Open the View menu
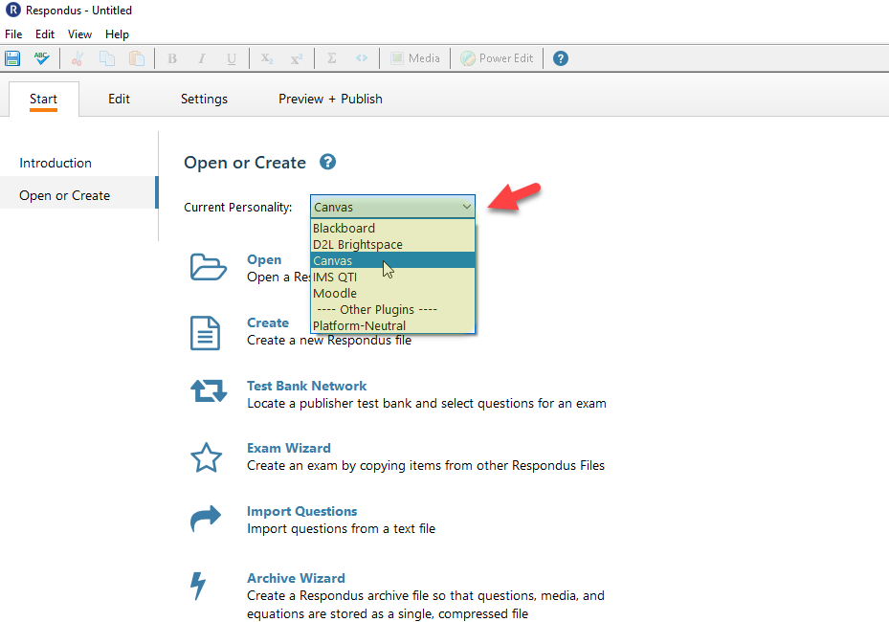This screenshot has height=622, width=889. coord(79,34)
